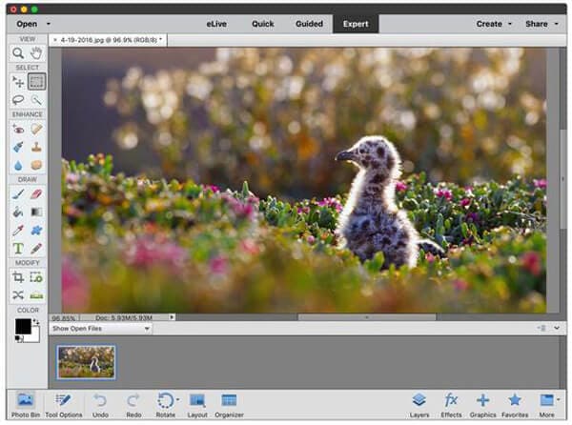The image size is (572, 425).
Task: Toggle the Tool Options panel
Action: click(64, 404)
